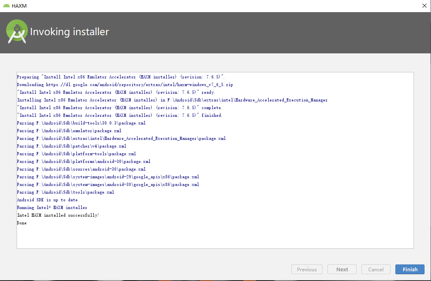Click the Parsing Hardware_Accelerated_Execution_Manager\package.xml line
The width and height of the screenshot is (431, 281).
[121, 138]
